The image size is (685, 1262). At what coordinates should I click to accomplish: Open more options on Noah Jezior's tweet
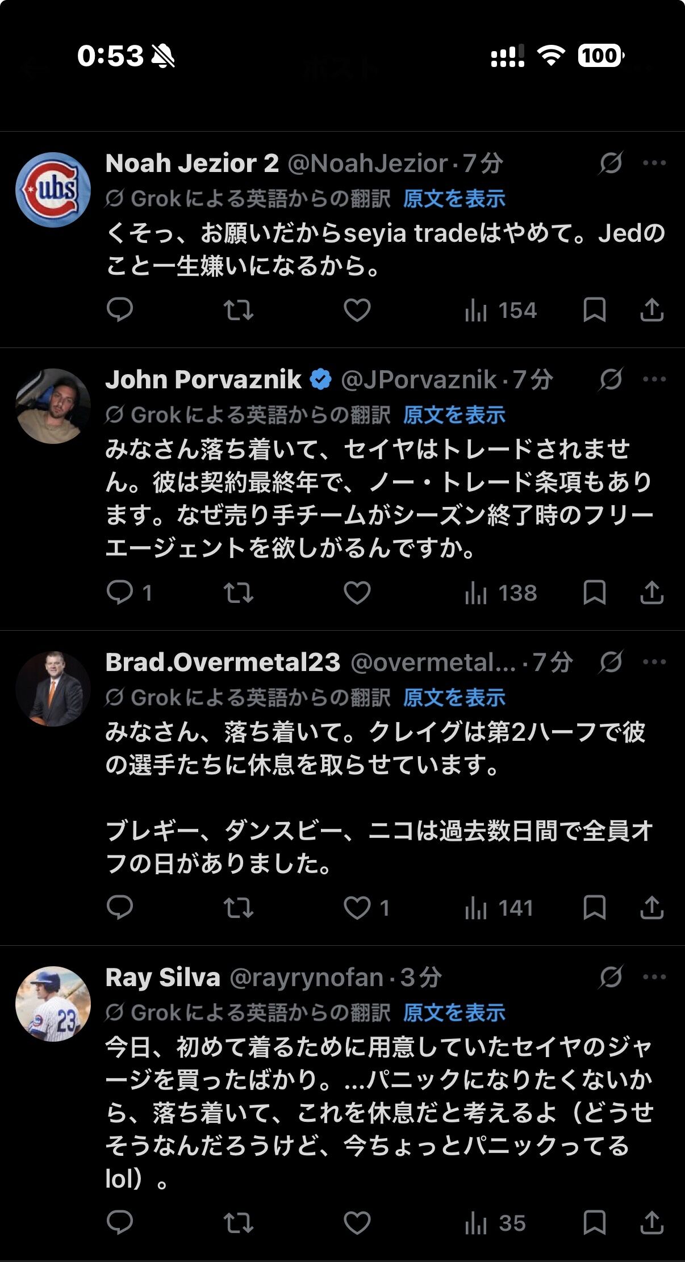point(654,163)
